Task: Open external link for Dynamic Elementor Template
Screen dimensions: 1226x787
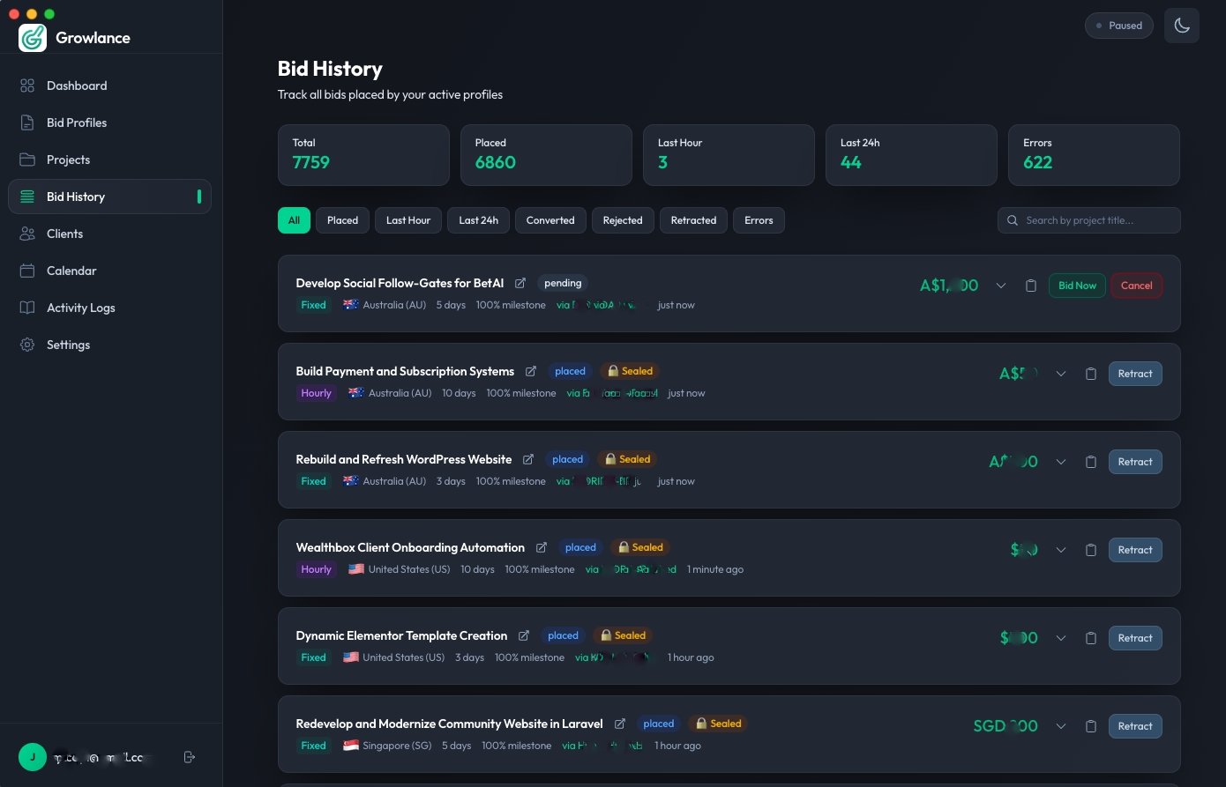Action: [524, 635]
